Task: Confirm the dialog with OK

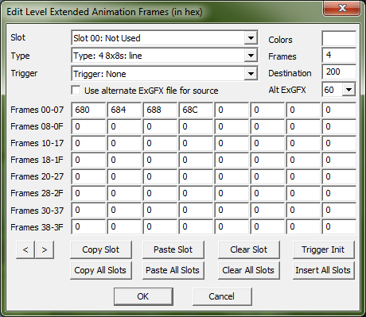Action: click(x=143, y=296)
